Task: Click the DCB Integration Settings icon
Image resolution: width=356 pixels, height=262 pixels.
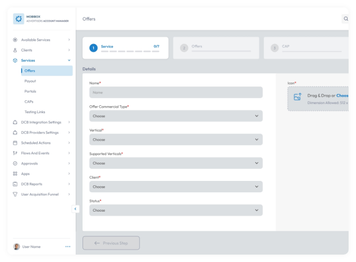Action: coord(15,122)
